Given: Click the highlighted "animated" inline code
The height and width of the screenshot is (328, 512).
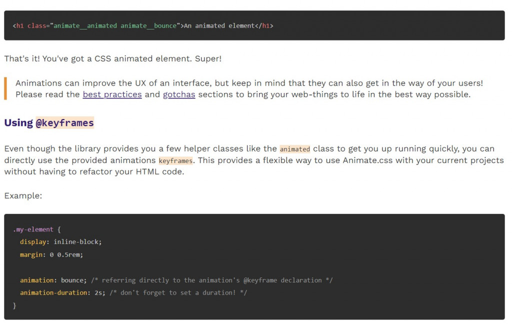Looking at the screenshot, I should click(295, 149).
